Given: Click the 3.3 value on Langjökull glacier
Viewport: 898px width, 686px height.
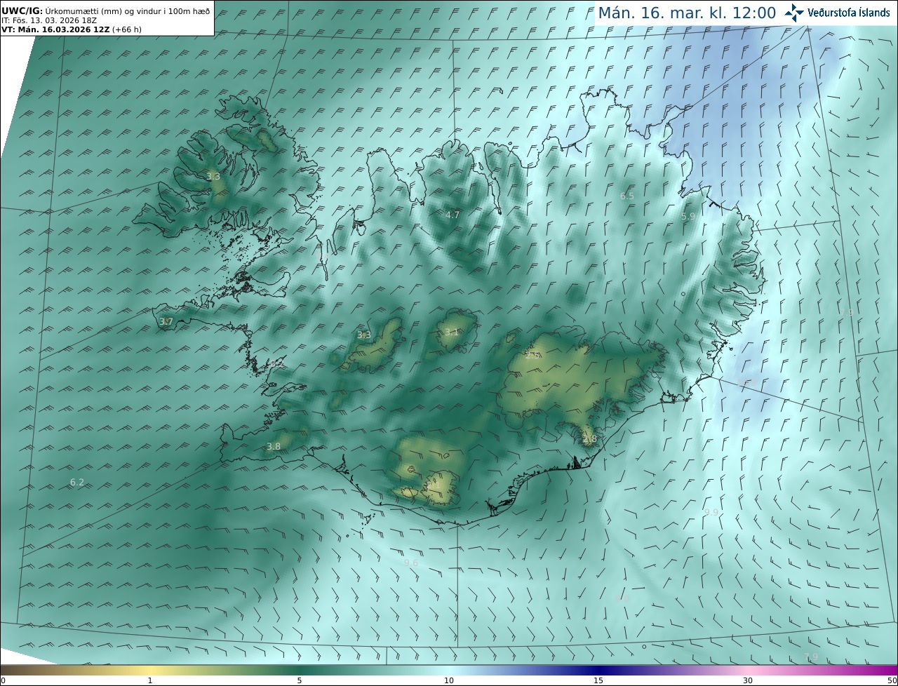Looking at the screenshot, I should pyautogui.click(x=364, y=335).
